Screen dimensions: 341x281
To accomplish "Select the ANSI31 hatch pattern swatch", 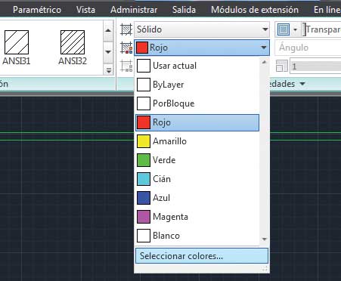I will coord(17,42).
